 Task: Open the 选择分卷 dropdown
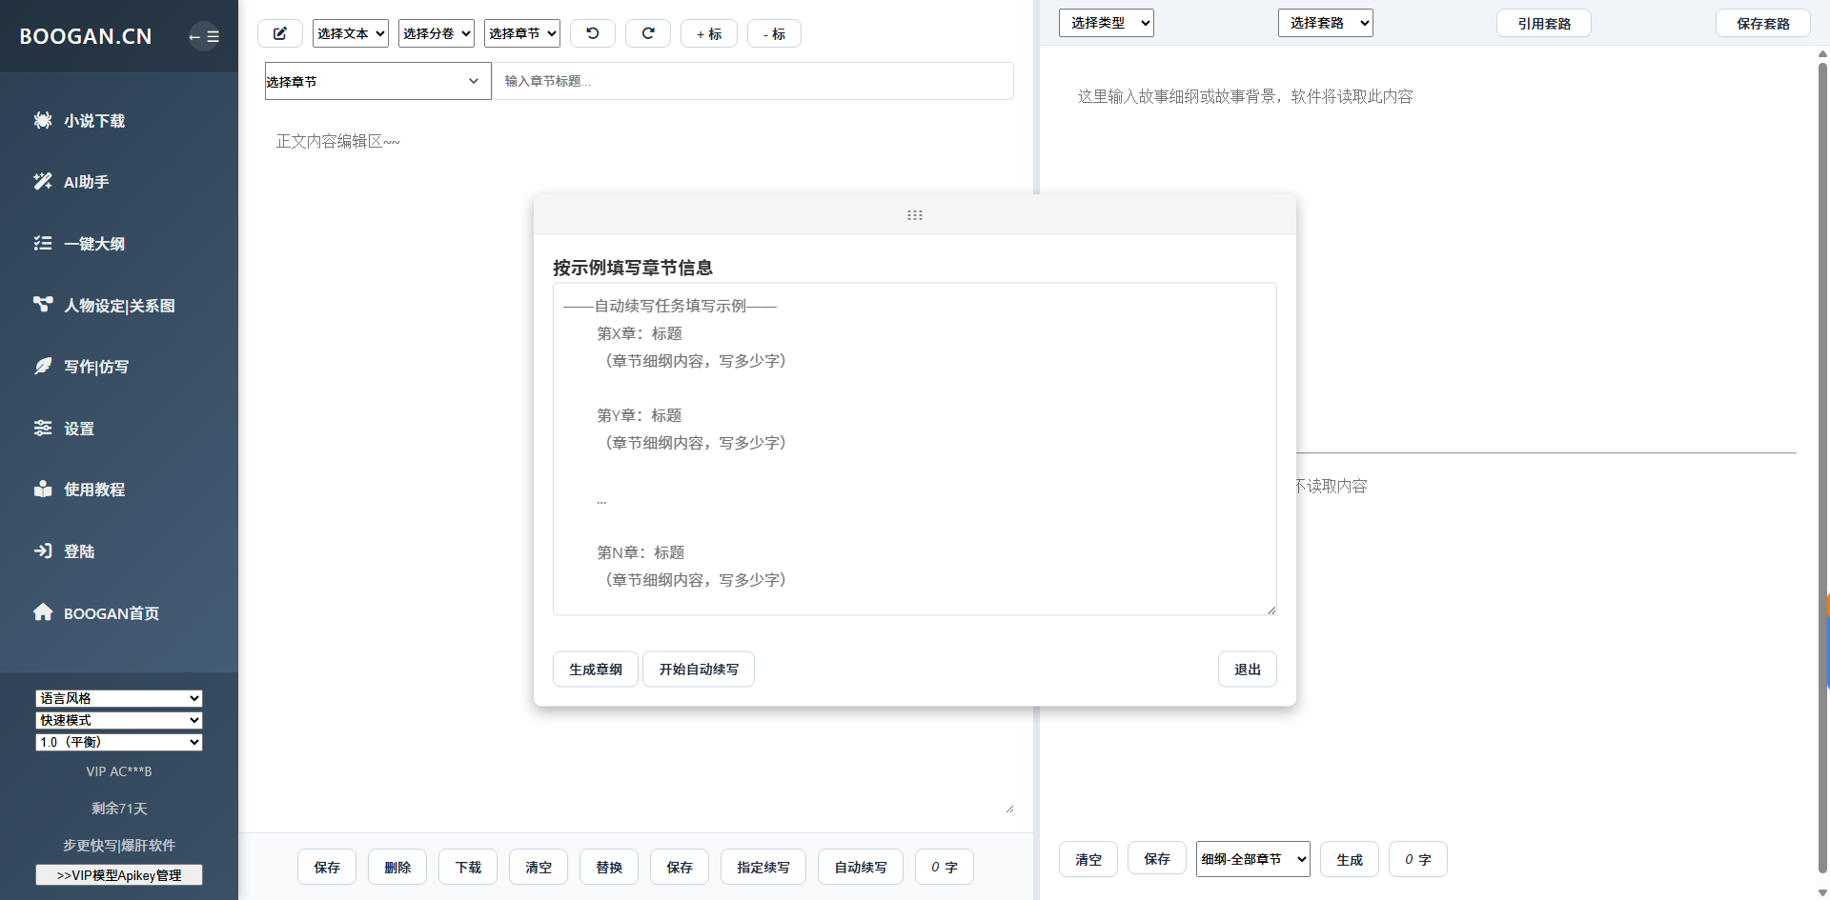436,32
